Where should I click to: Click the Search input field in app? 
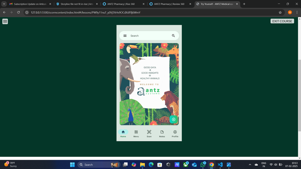click(150, 36)
